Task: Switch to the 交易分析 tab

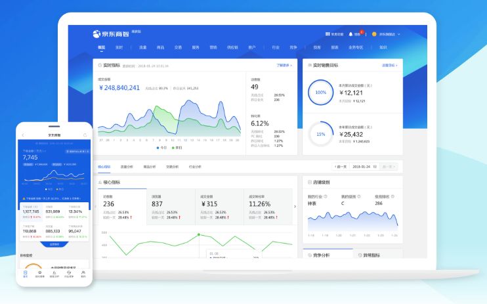Action: pos(172,167)
